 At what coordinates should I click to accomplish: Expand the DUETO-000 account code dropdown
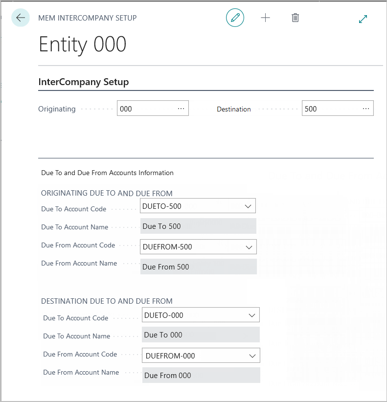point(252,315)
